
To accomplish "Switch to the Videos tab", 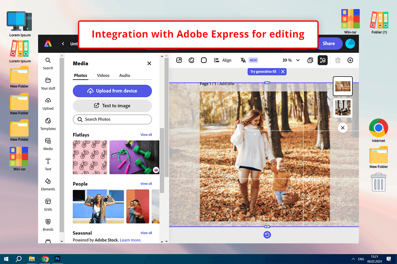I will point(103,75).
